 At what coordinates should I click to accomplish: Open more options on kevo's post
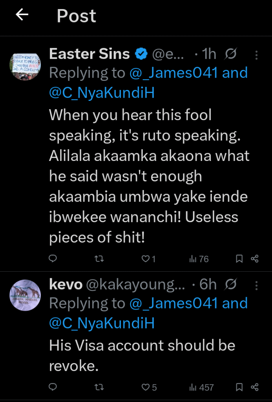(x=256, y=285)
